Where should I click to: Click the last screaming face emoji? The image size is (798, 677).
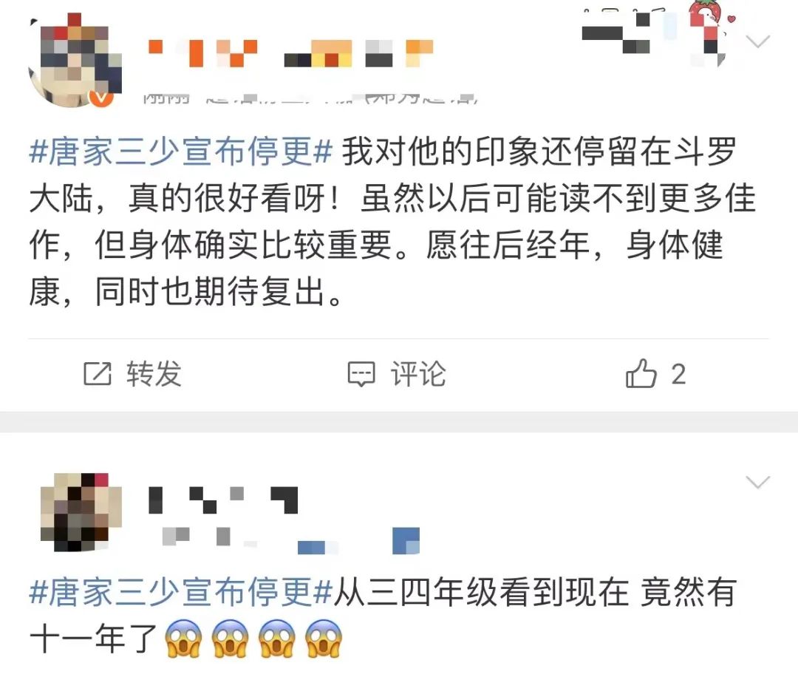coord(324,639)
